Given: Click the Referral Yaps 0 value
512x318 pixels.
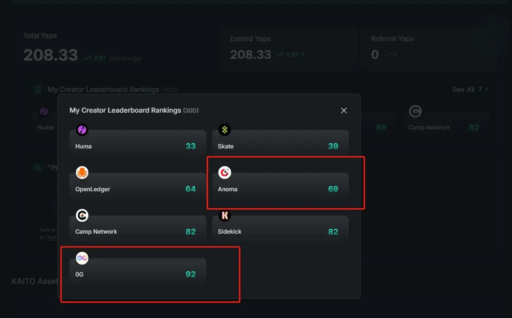Looking at the screenshot, I should (375, 54).
